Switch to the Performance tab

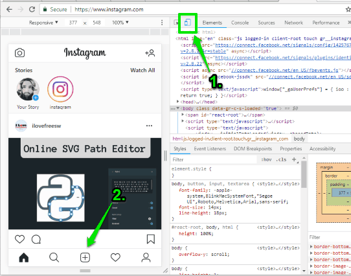pyautogui.click(x=326, y=23)
